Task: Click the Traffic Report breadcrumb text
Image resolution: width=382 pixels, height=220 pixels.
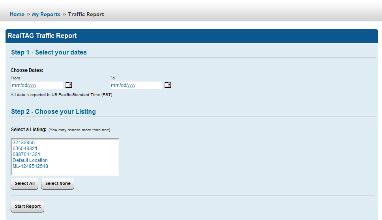Action: click(x=86, y=14)
